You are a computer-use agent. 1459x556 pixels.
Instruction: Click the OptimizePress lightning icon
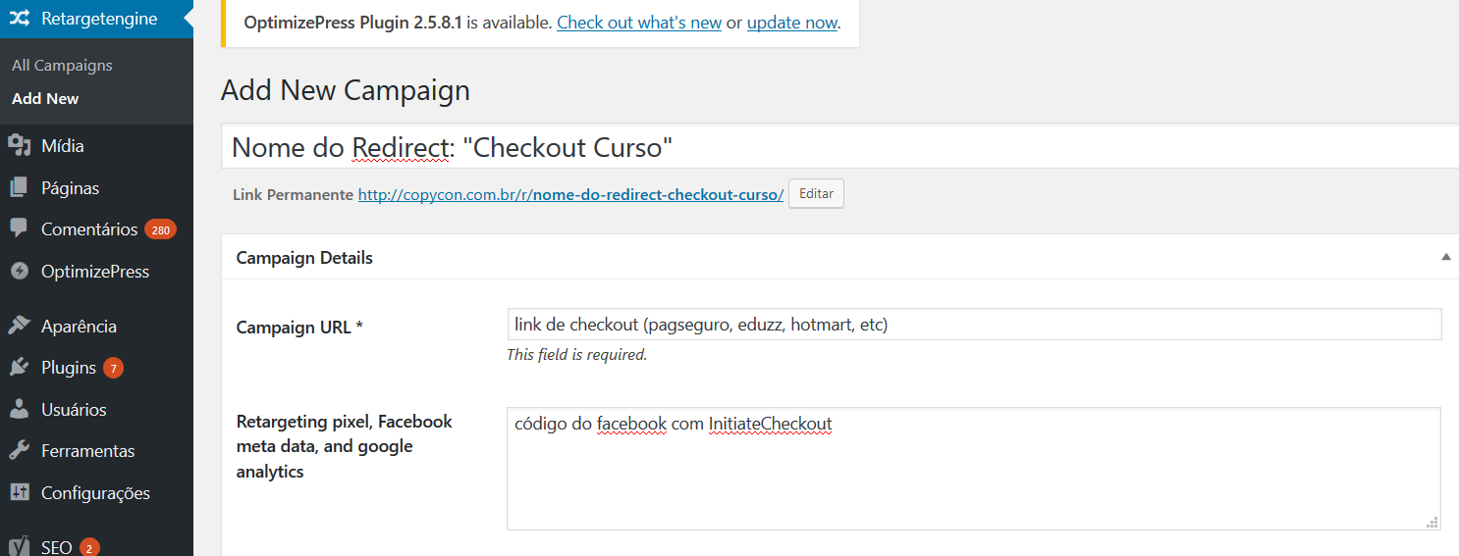pyautogui.click(x=20, y=271)
